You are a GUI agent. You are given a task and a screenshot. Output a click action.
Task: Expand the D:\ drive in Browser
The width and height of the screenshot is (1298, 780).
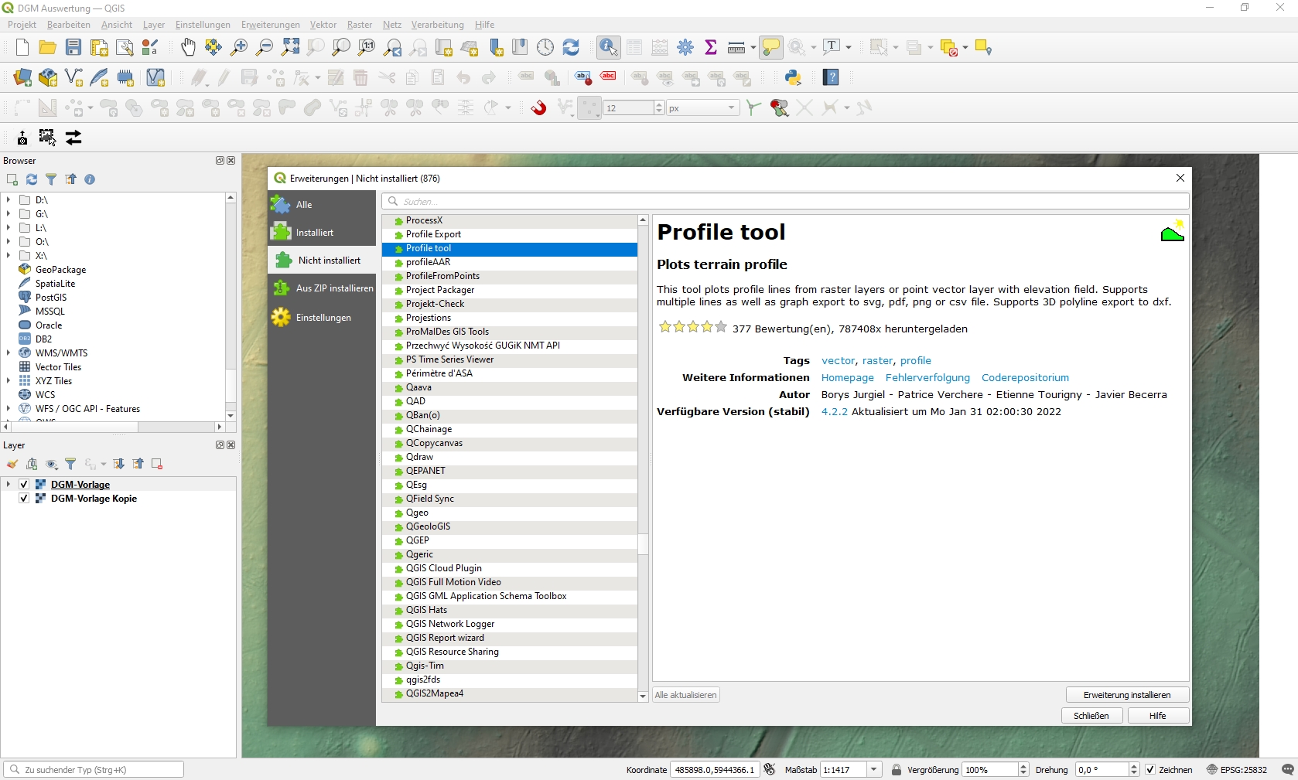tap(9, 200)
